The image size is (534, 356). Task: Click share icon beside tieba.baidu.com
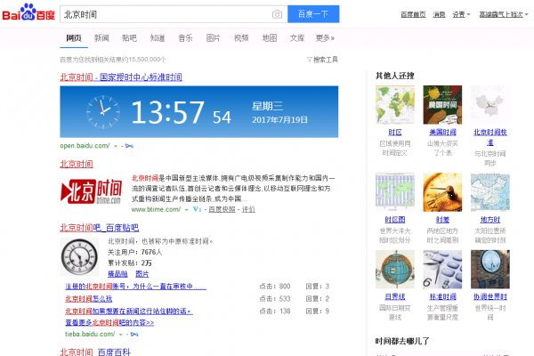coord(134,335)
